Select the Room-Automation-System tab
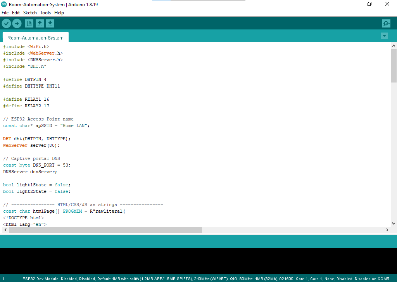The width and height of the screenshot is (397, 282). point(35,38)
